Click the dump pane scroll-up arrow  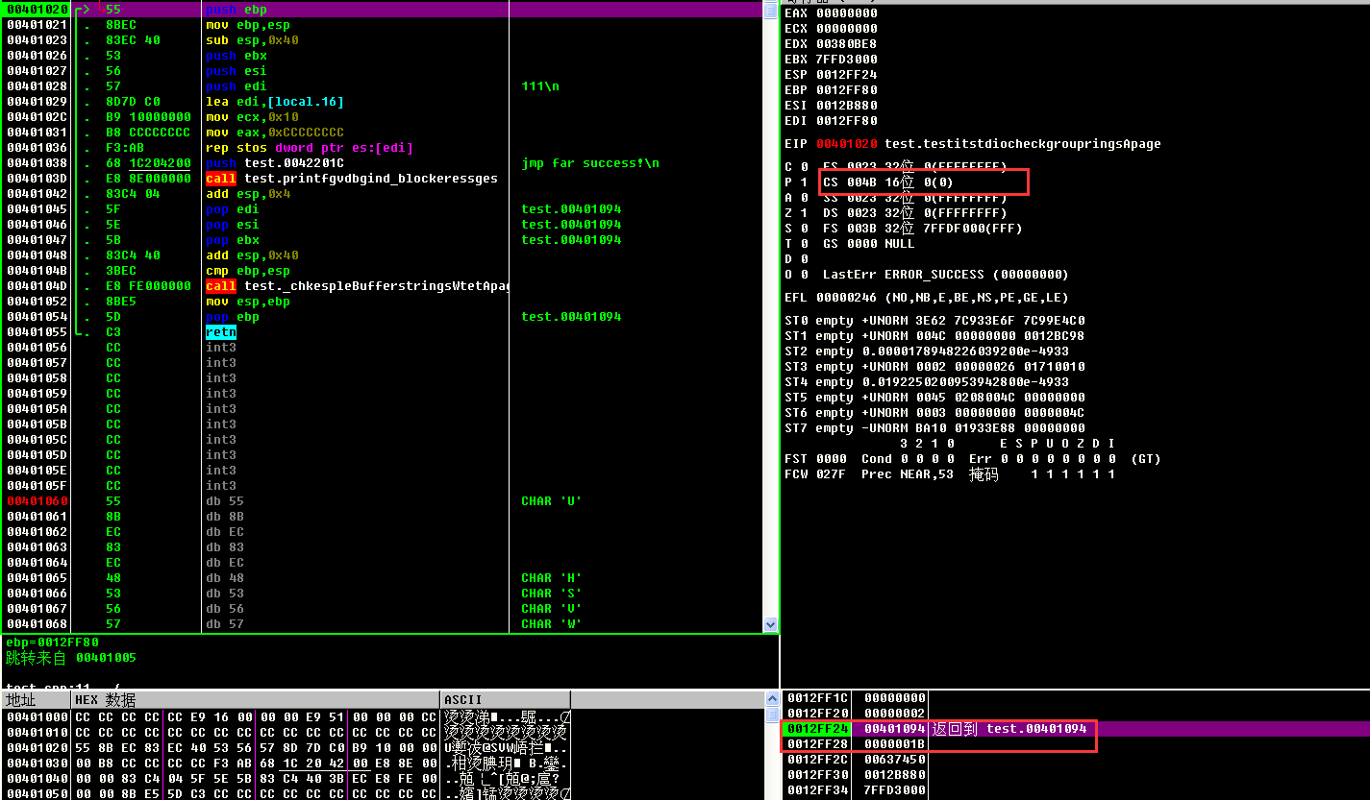point(772,698)
